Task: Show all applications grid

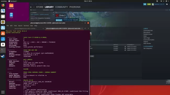Action: pyautogui.click(x=3, y=92)
